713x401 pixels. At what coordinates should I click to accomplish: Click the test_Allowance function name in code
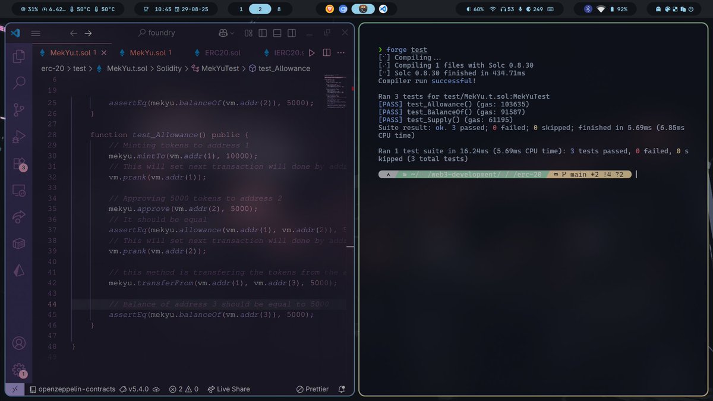[169, 135]
